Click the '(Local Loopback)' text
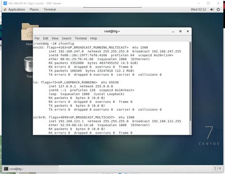This screenshot has width=225, height=174. point(109,94)
